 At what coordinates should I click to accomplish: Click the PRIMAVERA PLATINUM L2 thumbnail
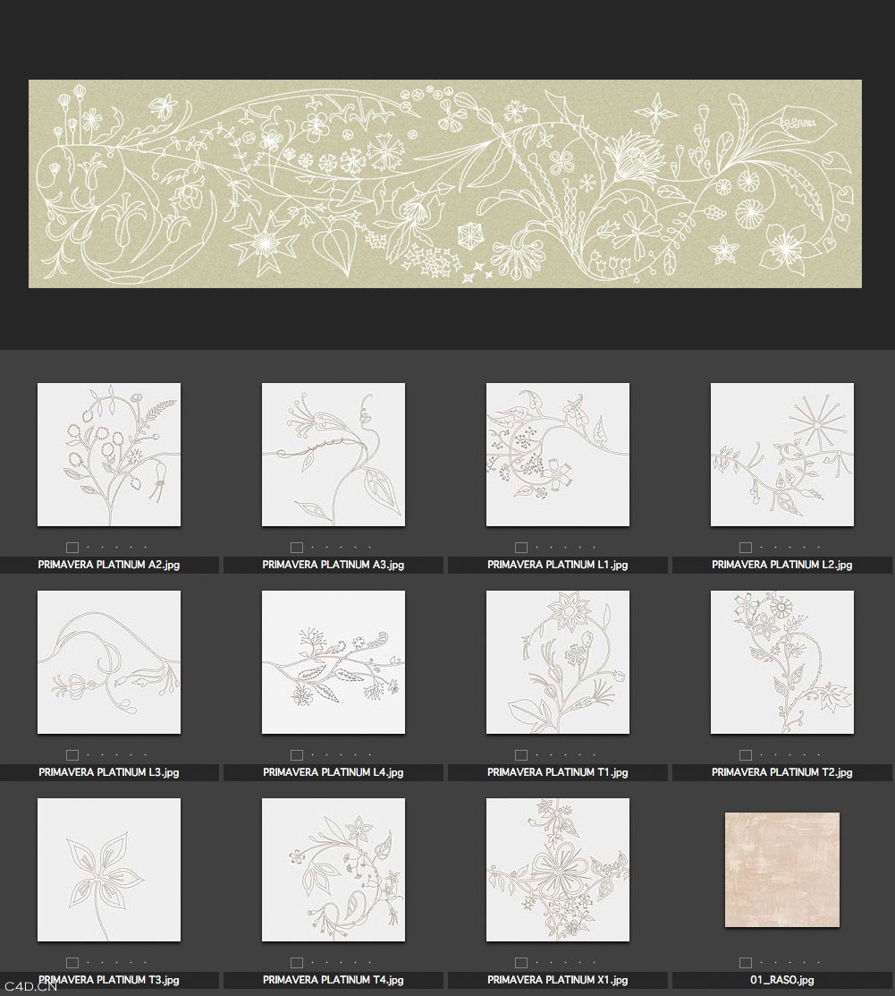[782, 455]
